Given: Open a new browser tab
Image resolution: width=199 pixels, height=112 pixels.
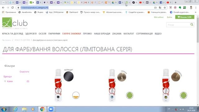Looking at the screenshot, I should [x=175, y=2].
